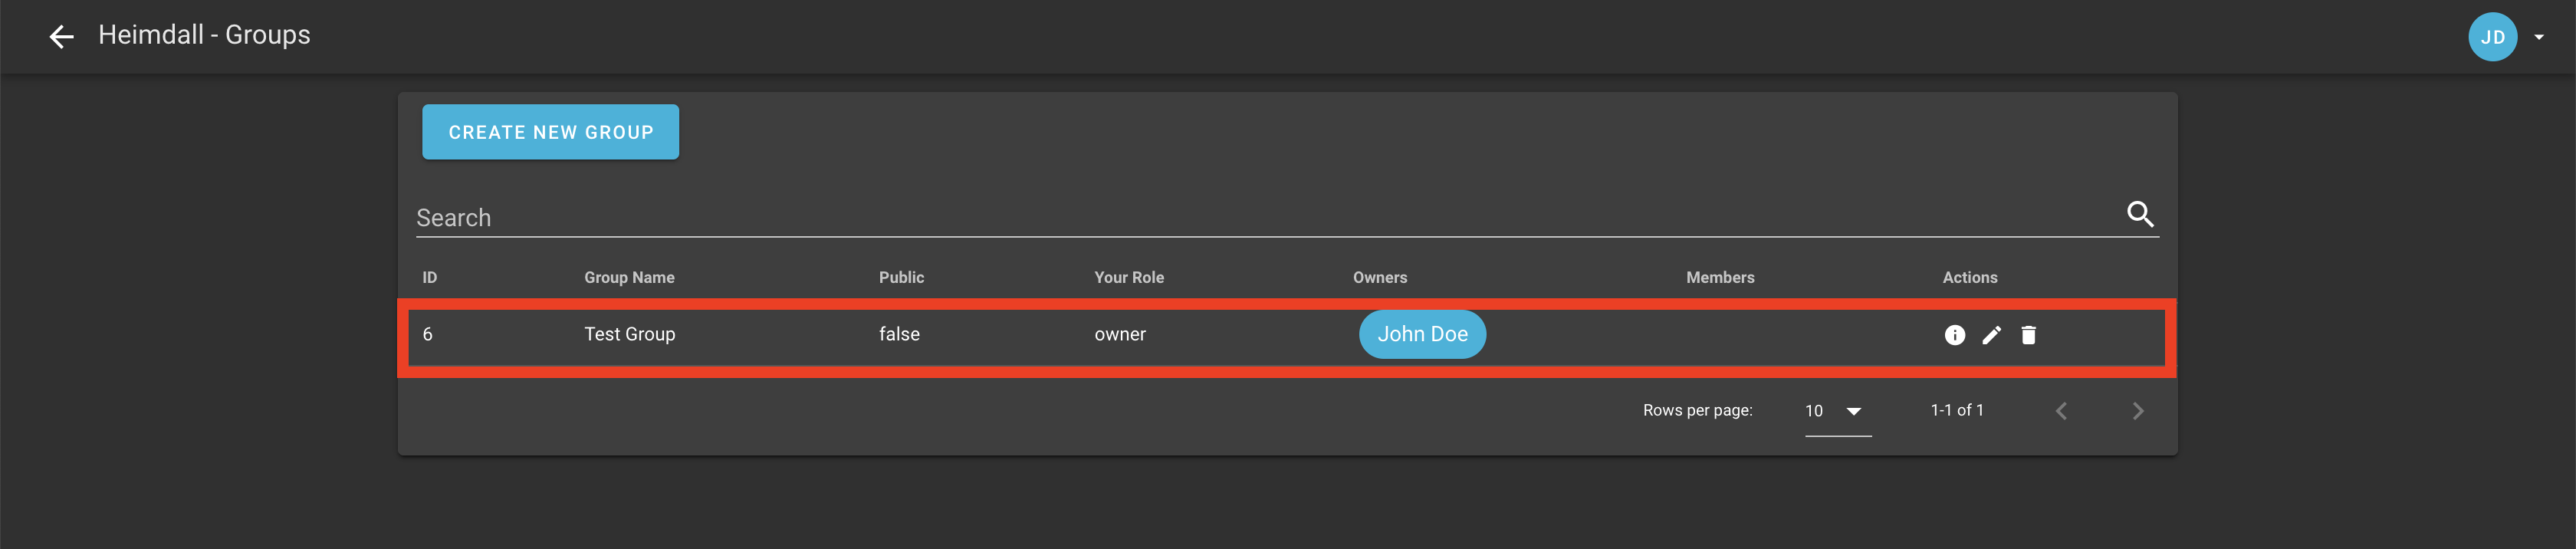The image size is (2576, 549).
Task: Sort by Group Name column header
Action: 629,277
